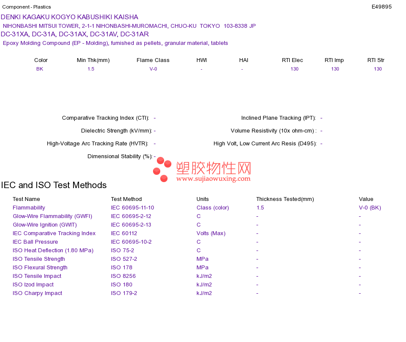Click the HWI column header
This screenshot has width=406, height=342.
201,60
